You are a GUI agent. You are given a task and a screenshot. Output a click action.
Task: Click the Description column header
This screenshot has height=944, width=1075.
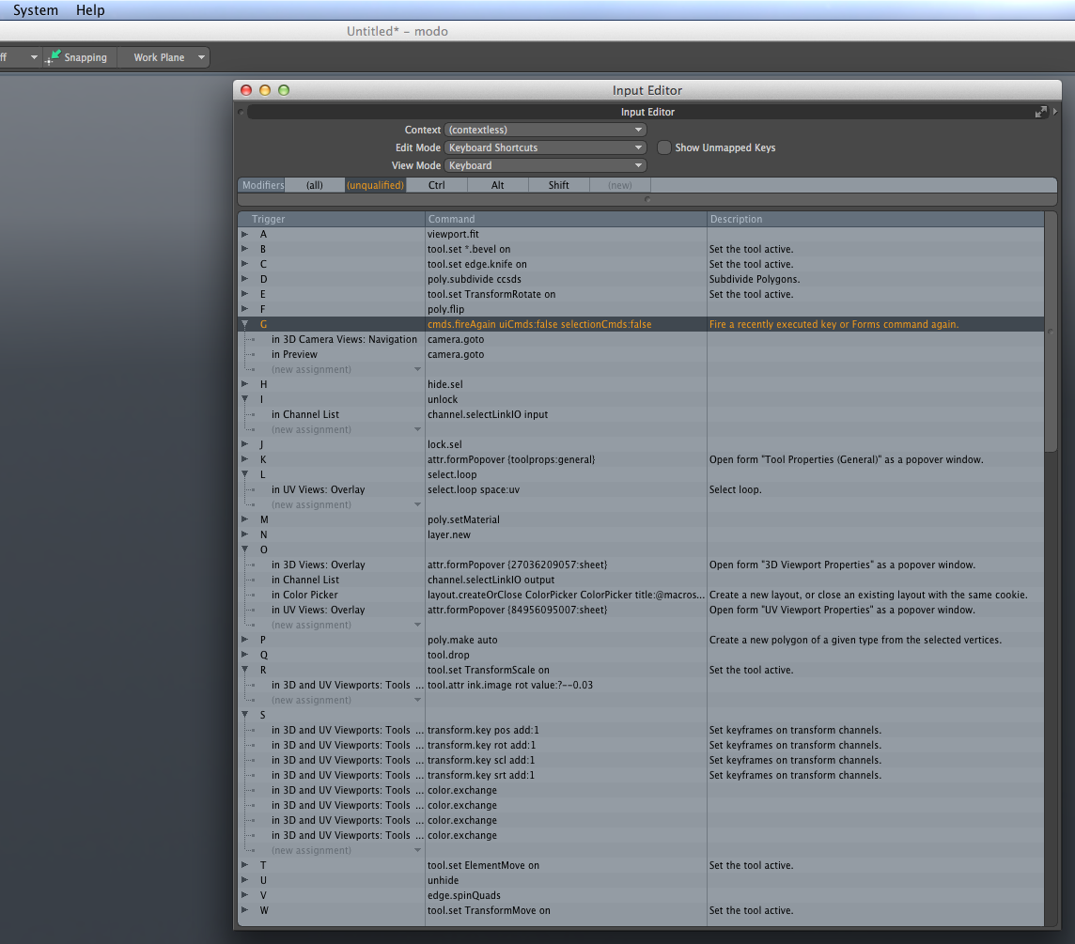(x=876, y=219)
